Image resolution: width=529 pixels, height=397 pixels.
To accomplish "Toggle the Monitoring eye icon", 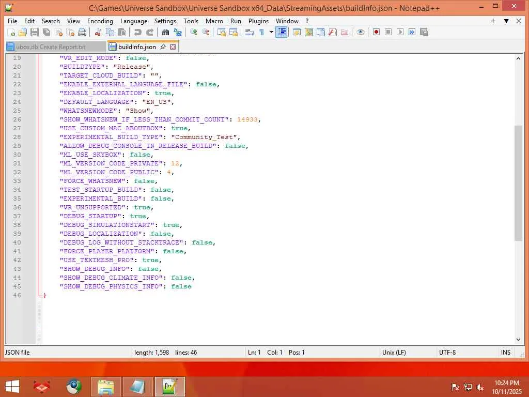I will point(360,32).
